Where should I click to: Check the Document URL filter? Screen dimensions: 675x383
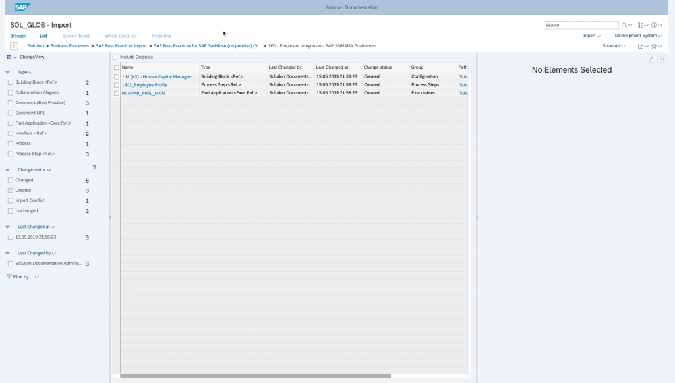tap(11, 113)
